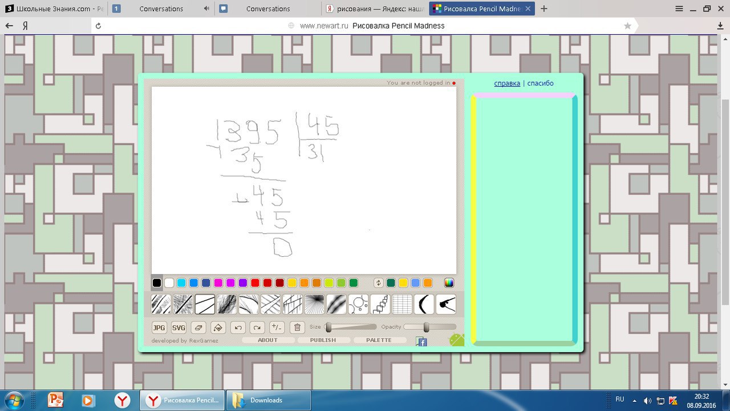Undo the last stroke
730x411 pixels.
pyautogui.click(x=238, y=328)
